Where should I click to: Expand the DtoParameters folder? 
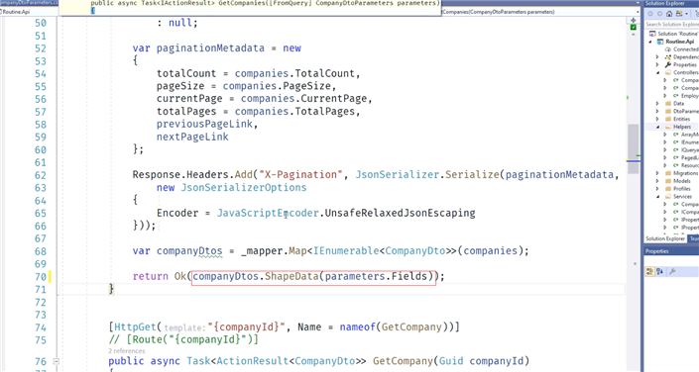point(657,111)
